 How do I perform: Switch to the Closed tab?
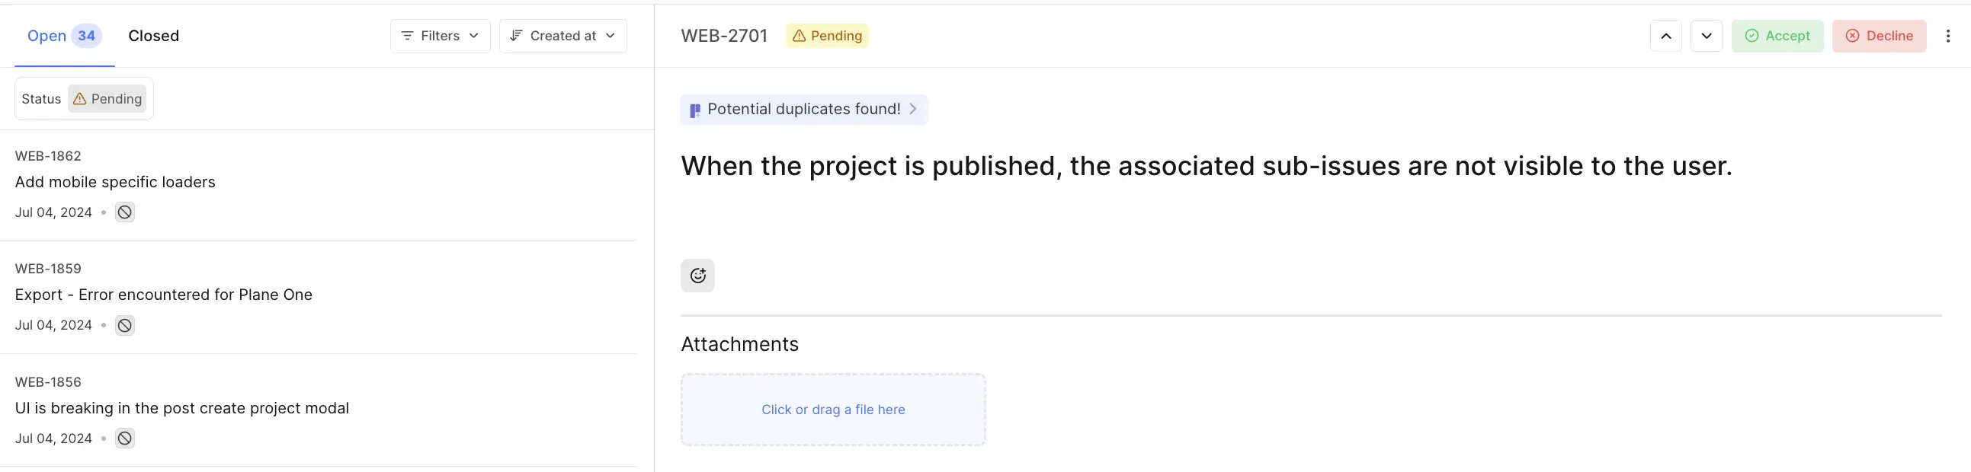[153, 36]
